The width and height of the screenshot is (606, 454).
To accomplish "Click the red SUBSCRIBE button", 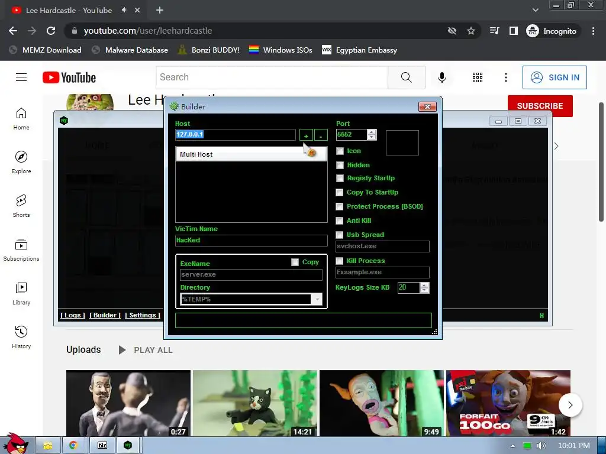I will click(540, 106).
